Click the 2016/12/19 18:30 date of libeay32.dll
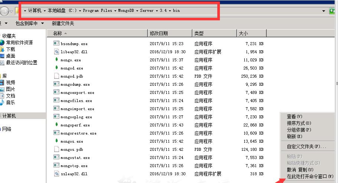The image size is (338, 183). pyautogui.click(x=168, y=52)
